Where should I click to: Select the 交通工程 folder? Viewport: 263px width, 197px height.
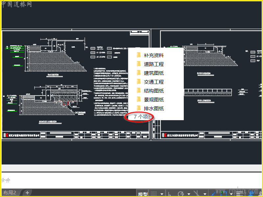click(x=154, y=82)
